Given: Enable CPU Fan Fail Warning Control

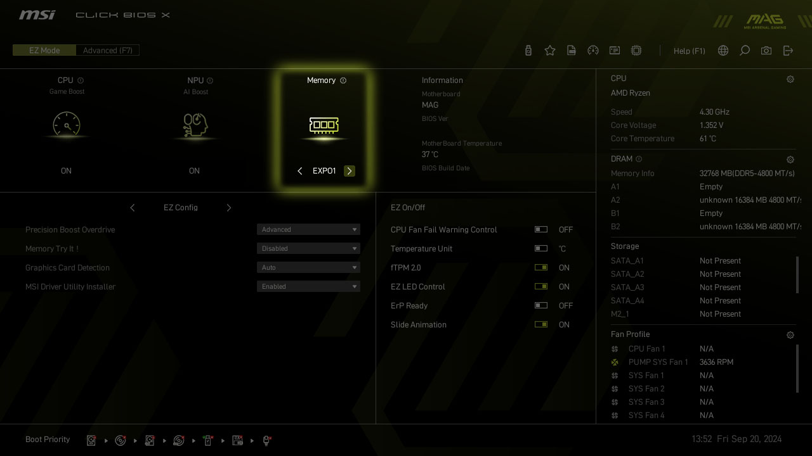Looking at the screenshot, I should tap(541, 230).
